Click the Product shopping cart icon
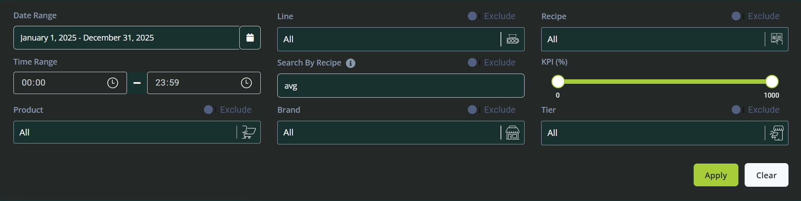The width and height of the screenshot is (801, 201). point(249,132)
